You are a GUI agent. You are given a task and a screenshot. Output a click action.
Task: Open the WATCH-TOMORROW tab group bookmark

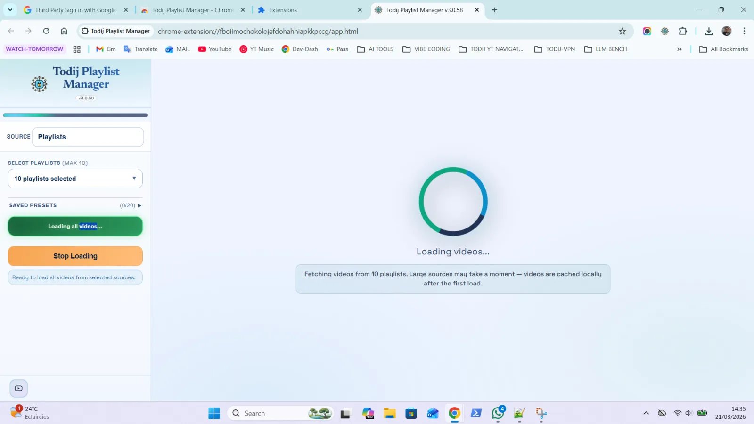pos(34,49)
